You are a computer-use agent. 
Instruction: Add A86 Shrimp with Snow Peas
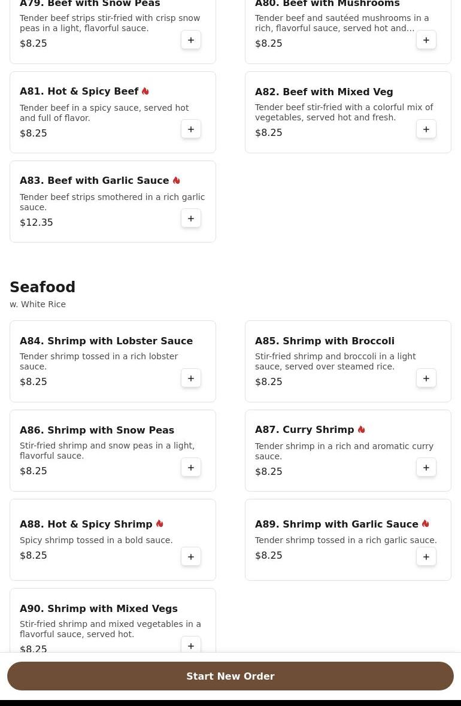pos(191,468)
